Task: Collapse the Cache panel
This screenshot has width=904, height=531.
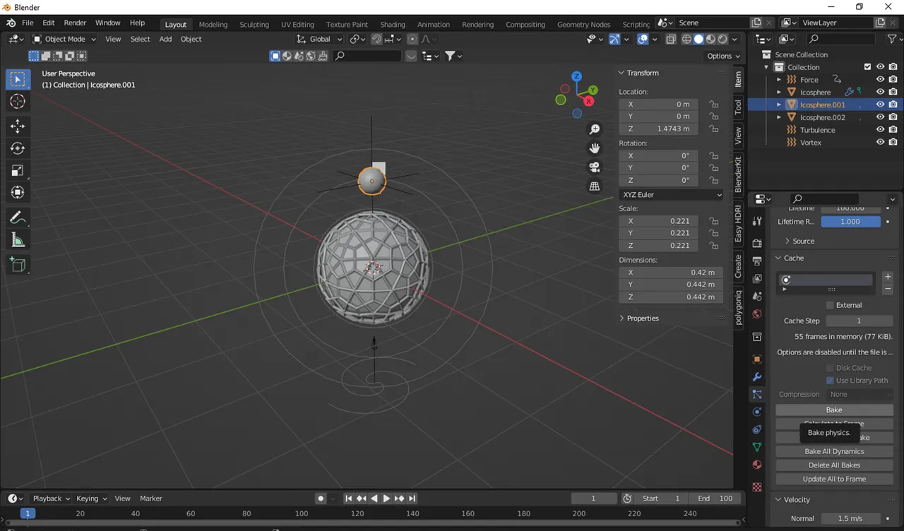Action: [x=789, y=258]
